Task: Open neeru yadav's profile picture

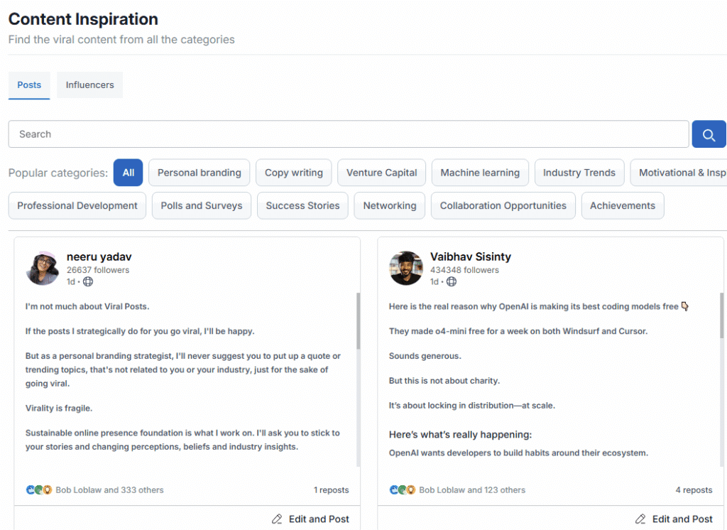Action: (x=43, y=268)
